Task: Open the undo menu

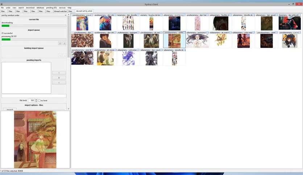Action: click(8, 8)
